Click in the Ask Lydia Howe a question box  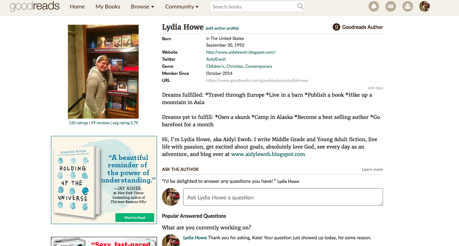coord(283,197)
